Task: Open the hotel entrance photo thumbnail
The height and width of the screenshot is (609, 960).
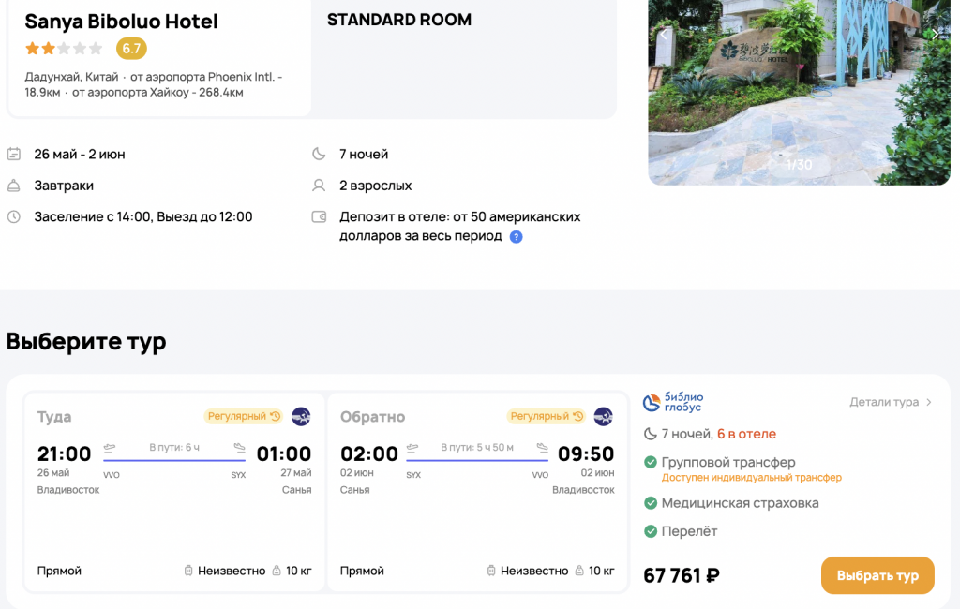Action: (799, 92)
